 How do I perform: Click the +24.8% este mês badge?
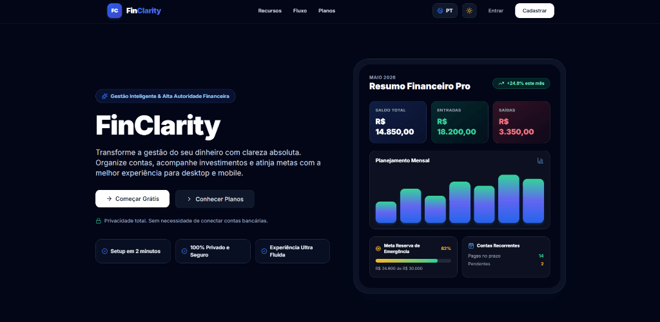click(521, 84)
